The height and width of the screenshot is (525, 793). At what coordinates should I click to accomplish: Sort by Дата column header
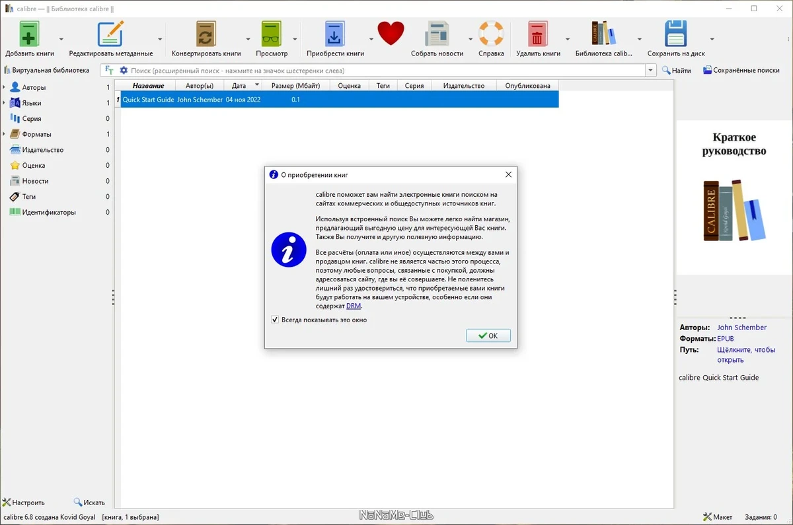(243, 85)
